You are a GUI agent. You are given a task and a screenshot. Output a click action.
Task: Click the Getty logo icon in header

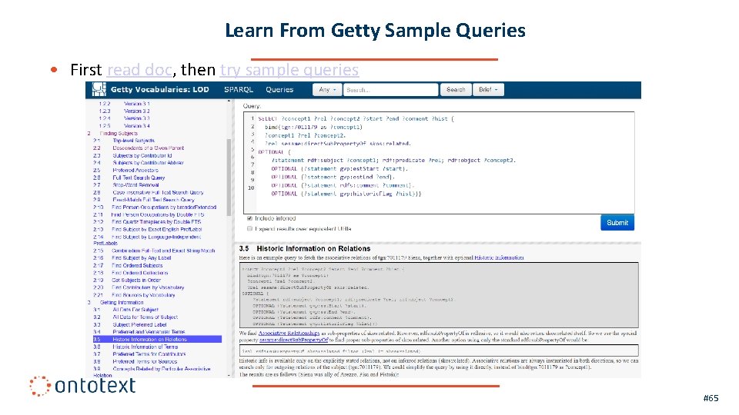[x=99, y=89]
